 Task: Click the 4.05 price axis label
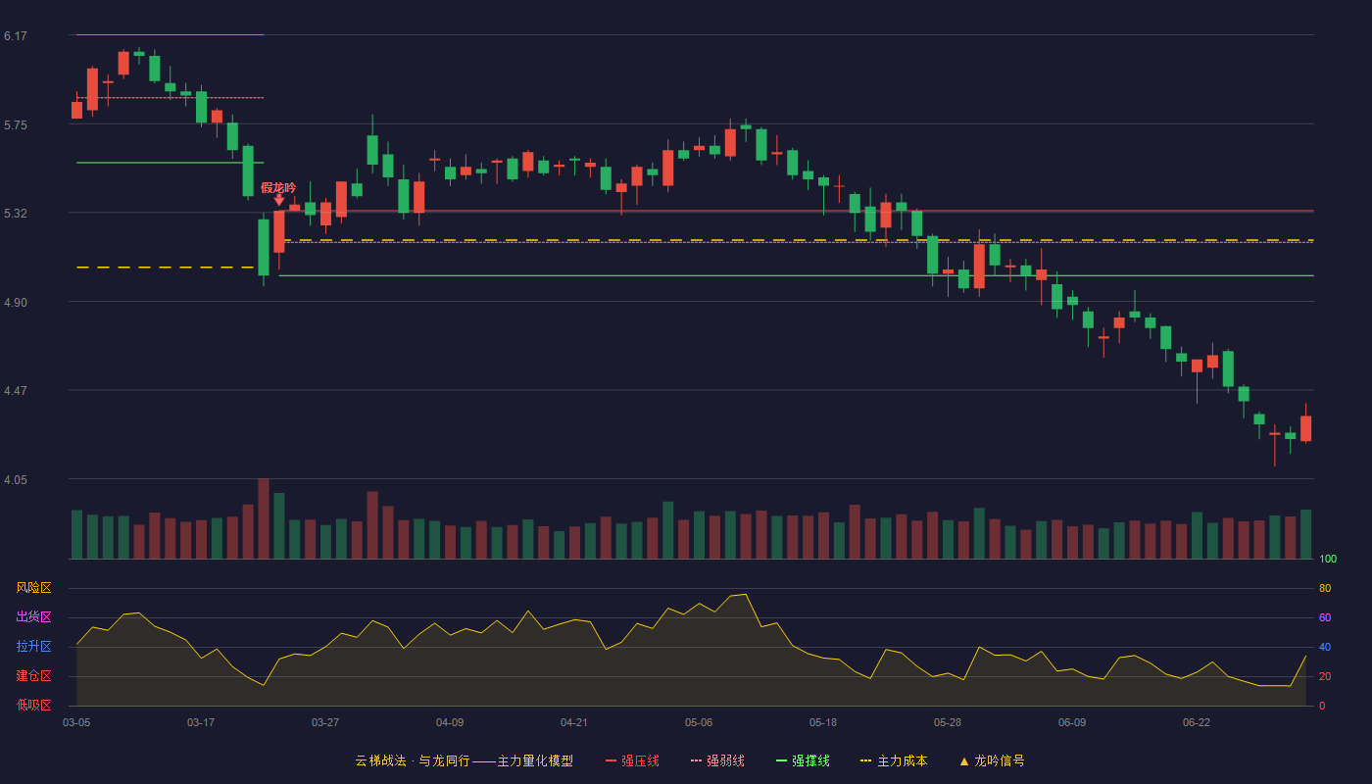(x=15, y=480)
